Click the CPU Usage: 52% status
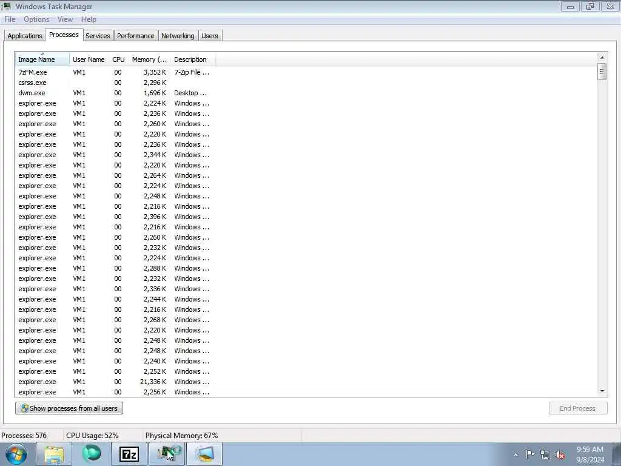The height and width of the screenshot is (466, 621). point(92,436)
